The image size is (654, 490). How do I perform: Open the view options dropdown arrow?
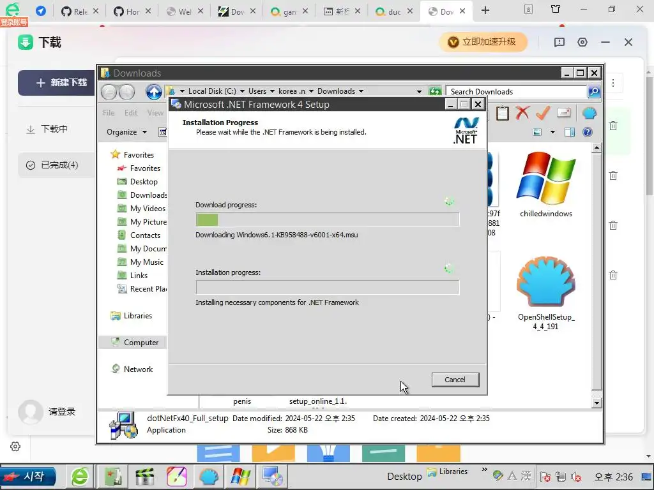(x=552, y=132)
